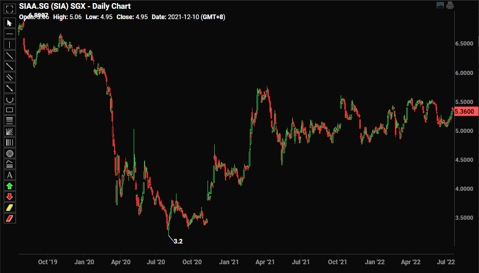Image resolution: width=479 pixels, height=273 pixels.
Task: Click the Jan '20 time axis label
Action: click(84, 262)
